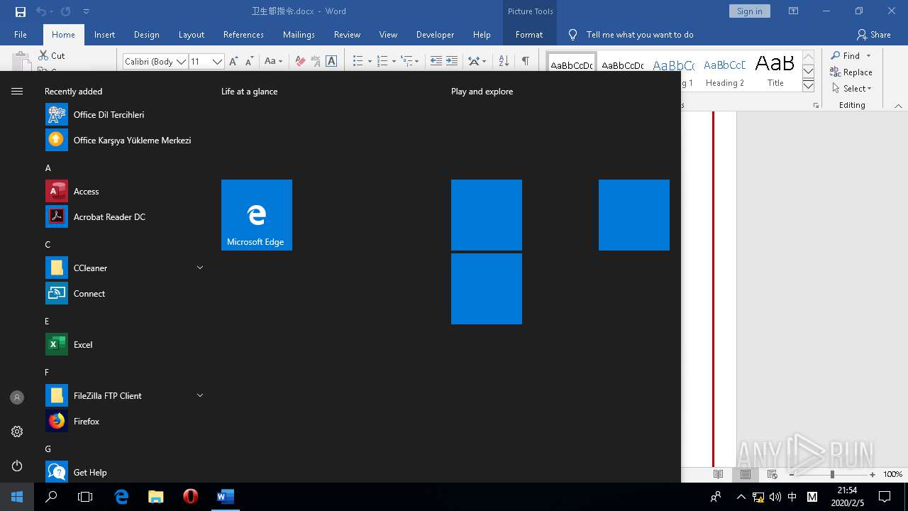
Task: Open the numbering list dropdown
Action: (394, 62)
